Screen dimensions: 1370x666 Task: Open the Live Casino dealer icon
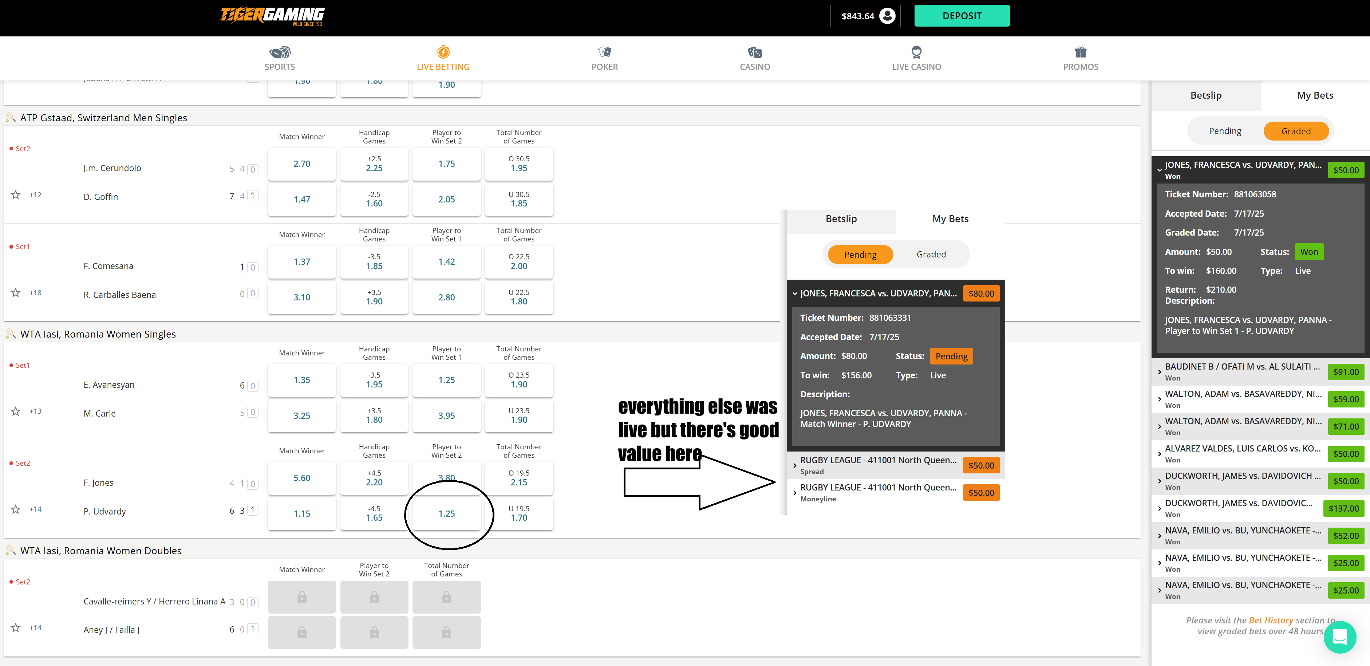(916, 52)
